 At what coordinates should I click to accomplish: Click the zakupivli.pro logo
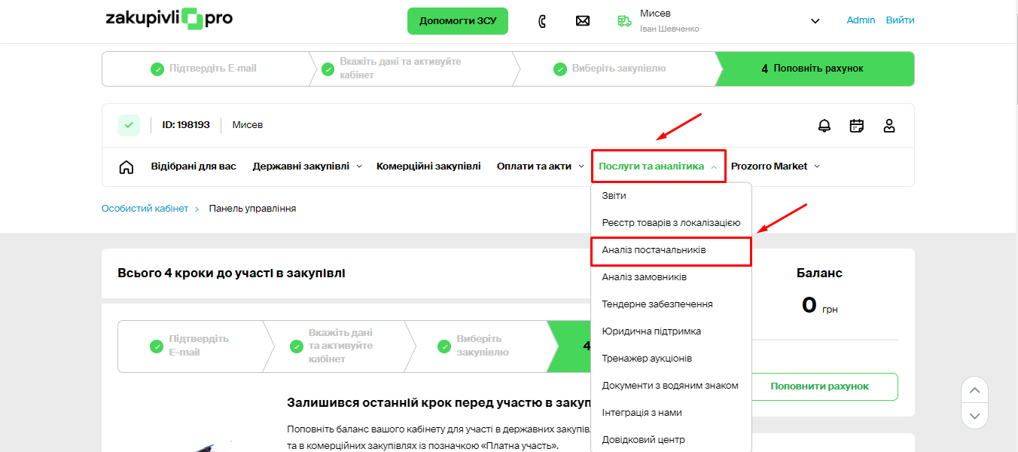click(x=169, y=18)
